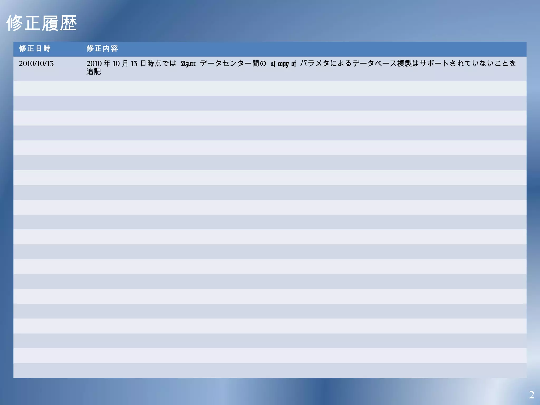Select the 修正内容 column header
Image resolution: width=540 pixels, height=405 pixels.
tap(102, 49)
